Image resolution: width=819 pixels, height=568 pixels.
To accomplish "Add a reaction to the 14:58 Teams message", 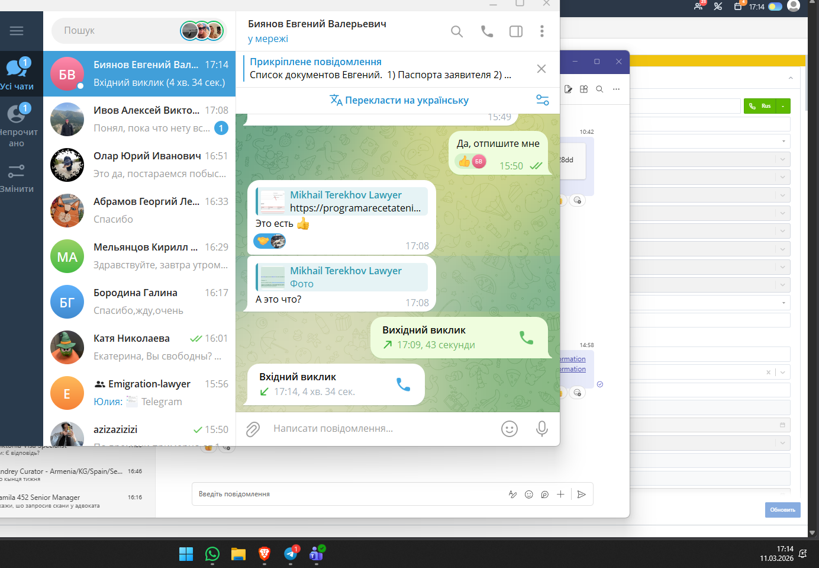I will pyautogui.click(x=578, y=393).
